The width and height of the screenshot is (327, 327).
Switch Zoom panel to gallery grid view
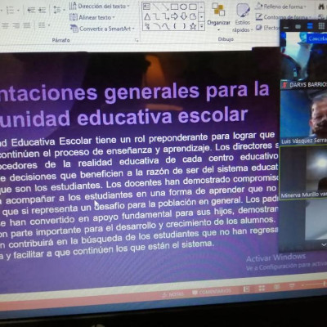coord(321,26)
